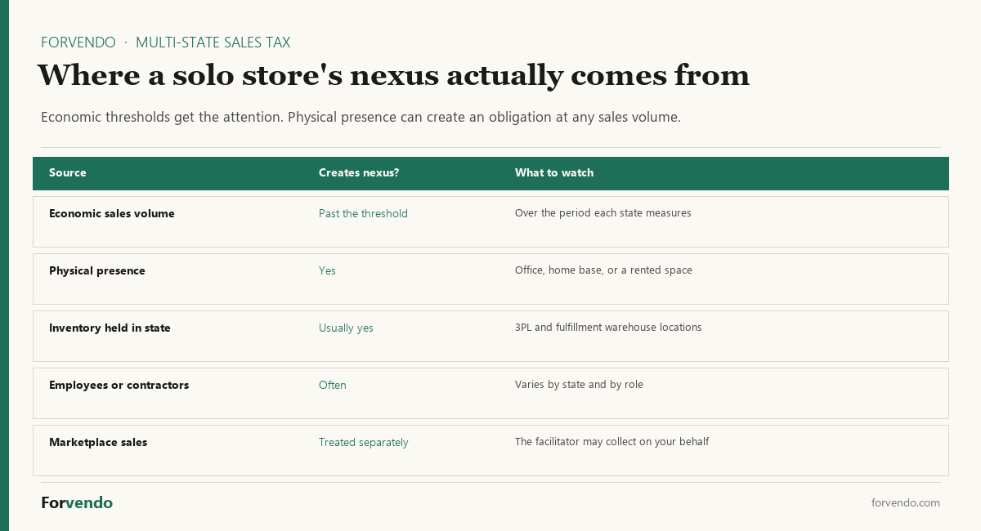Click the 'Creates nexus?' column header
Image resolution: width=981 pixels, height=531 pixels.
pyautogui.click(x=359, y=172)
